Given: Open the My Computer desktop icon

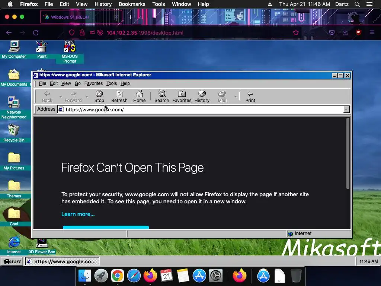Looking at the screenshot, I should click(14, 50).
